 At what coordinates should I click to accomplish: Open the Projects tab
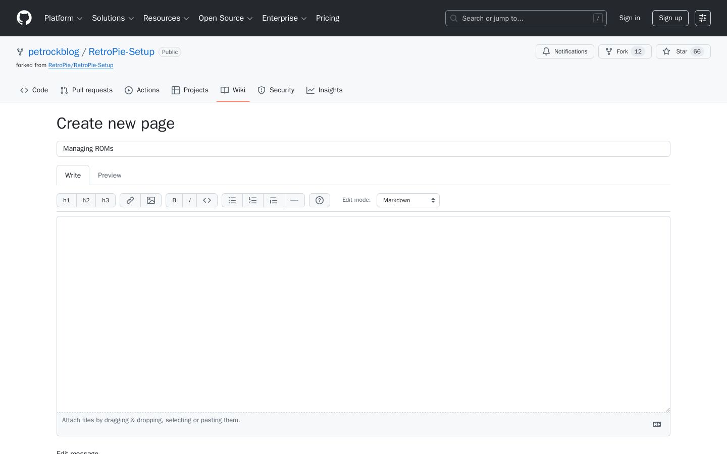[190, 90]
